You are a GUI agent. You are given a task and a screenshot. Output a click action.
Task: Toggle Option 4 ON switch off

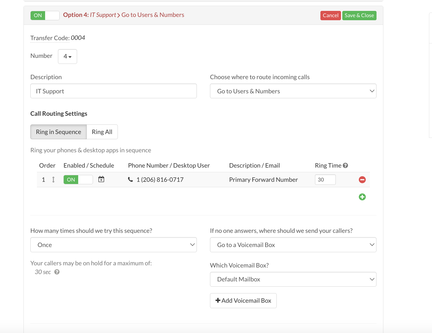click(45, 16)
